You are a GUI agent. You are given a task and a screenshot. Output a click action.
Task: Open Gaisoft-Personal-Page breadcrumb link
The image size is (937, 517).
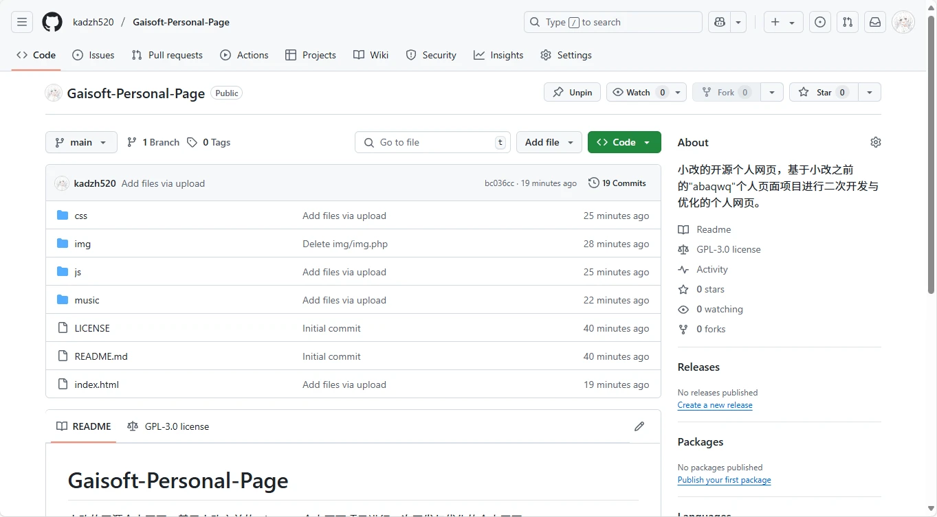(181, 22)
